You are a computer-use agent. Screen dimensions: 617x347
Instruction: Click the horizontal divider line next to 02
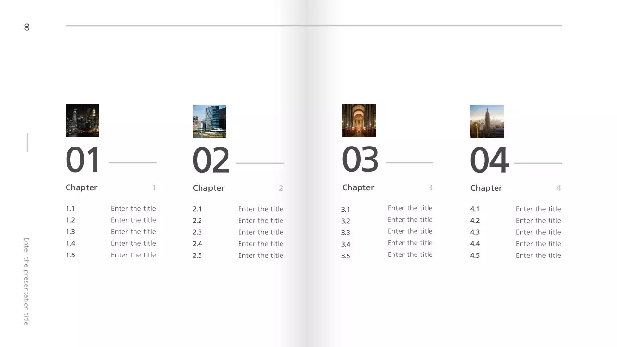[260, 163]
